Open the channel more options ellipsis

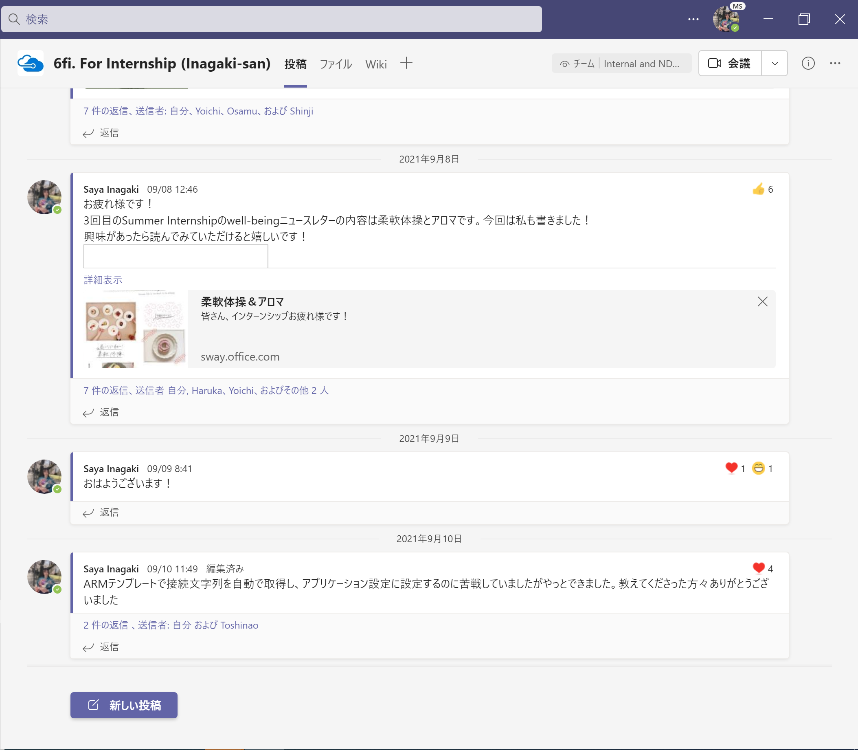[x=835, y=64]
